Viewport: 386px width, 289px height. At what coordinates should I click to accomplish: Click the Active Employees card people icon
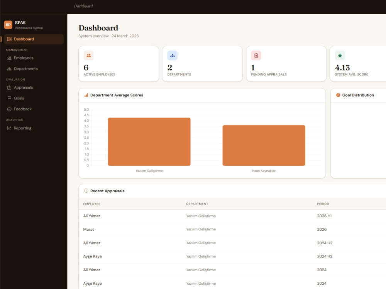(x=89, y=55)
